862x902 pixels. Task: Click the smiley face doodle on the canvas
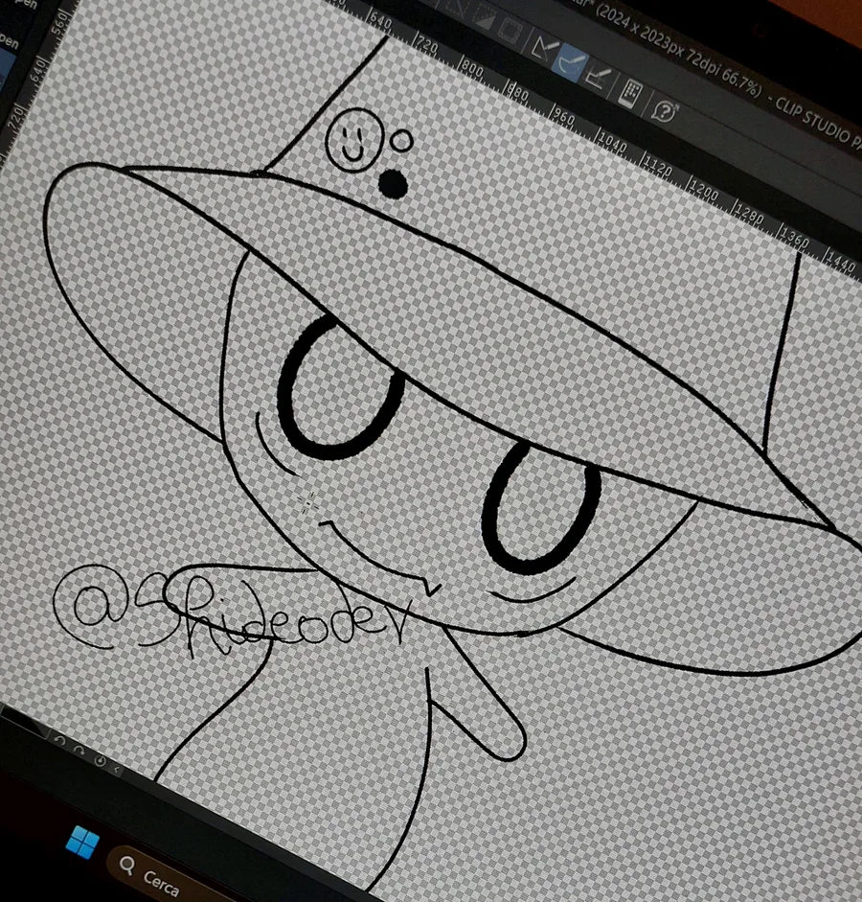(354, 140)
